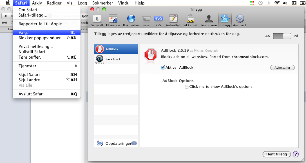The height and width of the screenshot is (163, 306).
Task: Choose Nullstill Safari… menu item
Action: pos(47,52)
